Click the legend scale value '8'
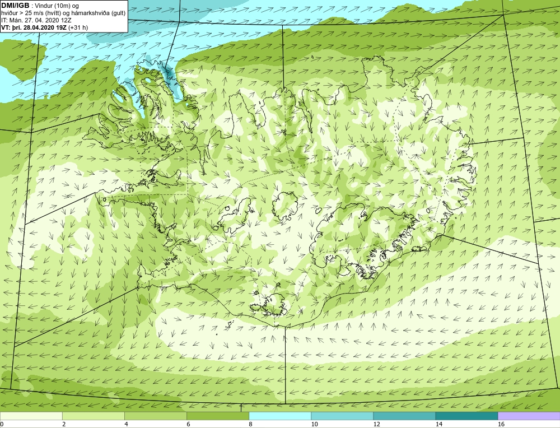 250,424
